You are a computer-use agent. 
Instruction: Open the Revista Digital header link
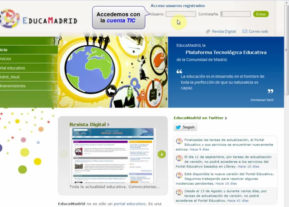click(x=224, y=31)
